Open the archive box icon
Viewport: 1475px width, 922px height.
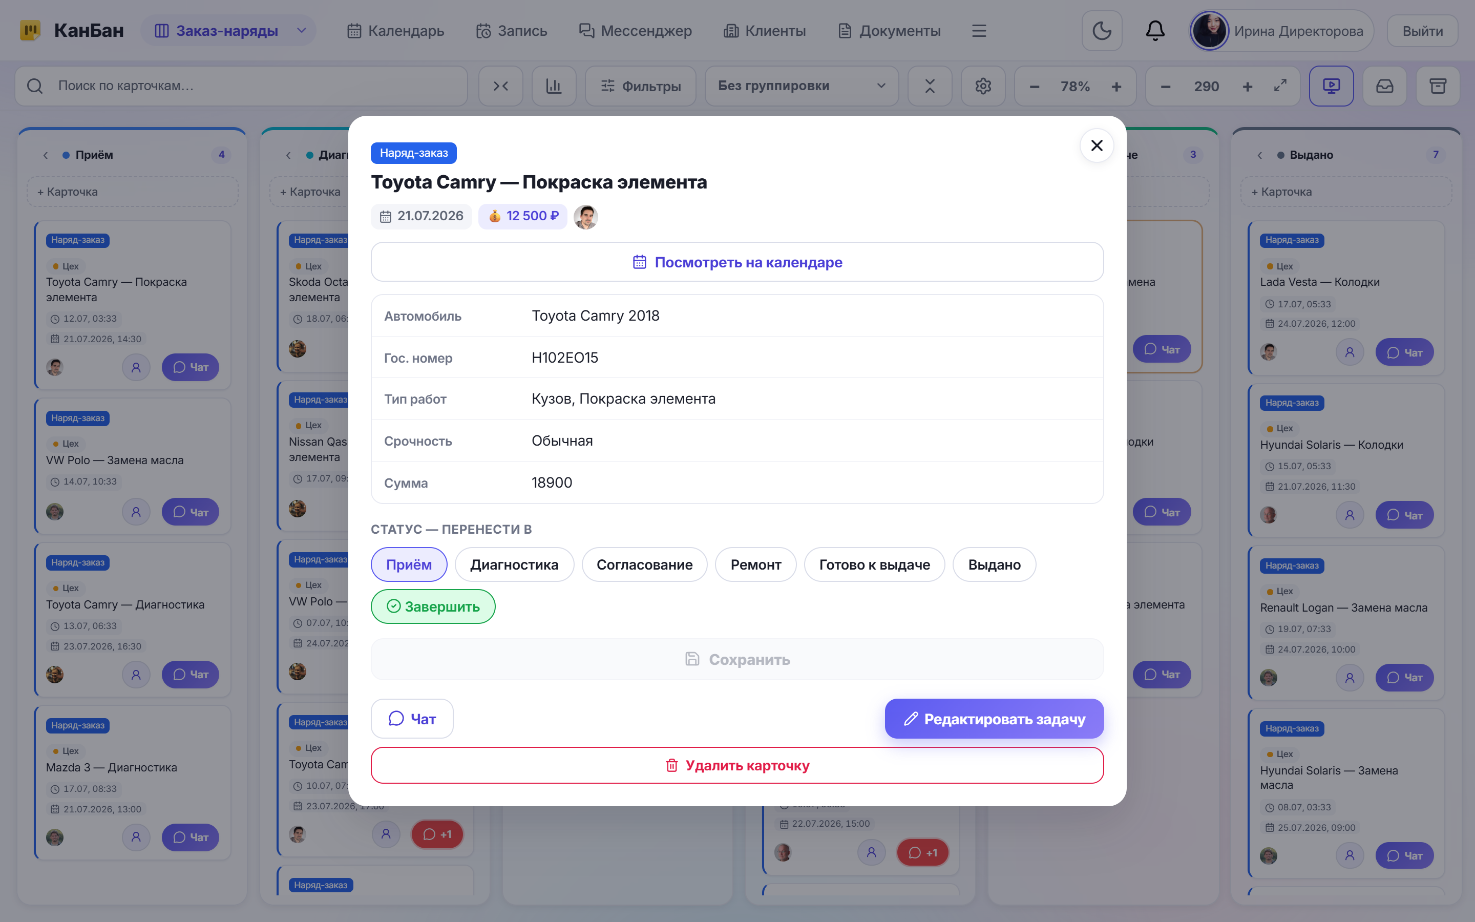[x=1438, y=86]
